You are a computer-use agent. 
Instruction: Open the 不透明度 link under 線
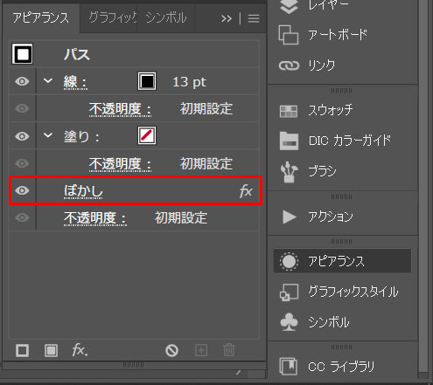click(x=120, y=109)
